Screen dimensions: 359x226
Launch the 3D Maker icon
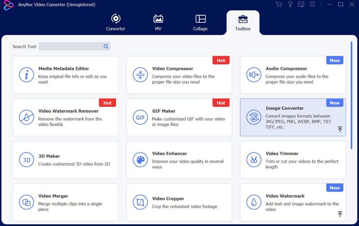26,160
